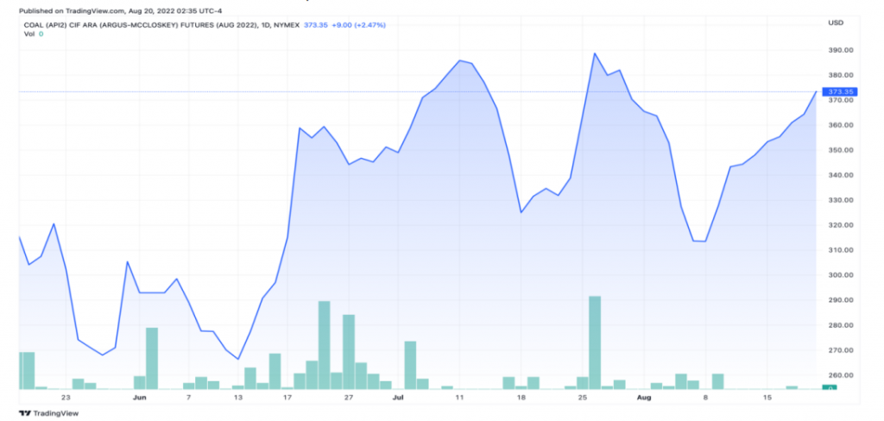The height and width of the screenshot is (421, 884).
Task: Click the '18' date label on the time axis
Action: (521, 398)
